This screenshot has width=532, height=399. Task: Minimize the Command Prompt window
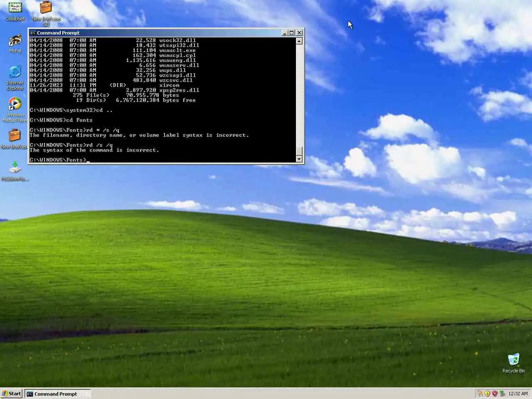pos(285,33)
